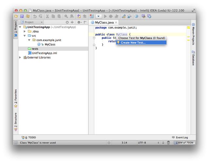Open the Database side tab
The width and height of the screenshot is (209, 163).
(193, 58)
